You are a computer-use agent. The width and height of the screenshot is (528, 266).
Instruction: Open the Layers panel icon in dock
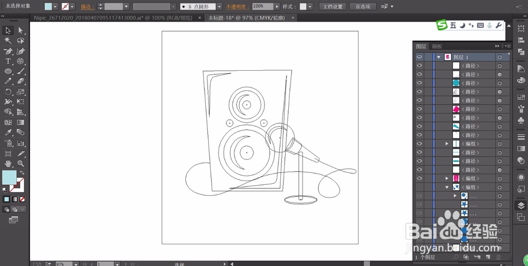click(x=521, y=205)
